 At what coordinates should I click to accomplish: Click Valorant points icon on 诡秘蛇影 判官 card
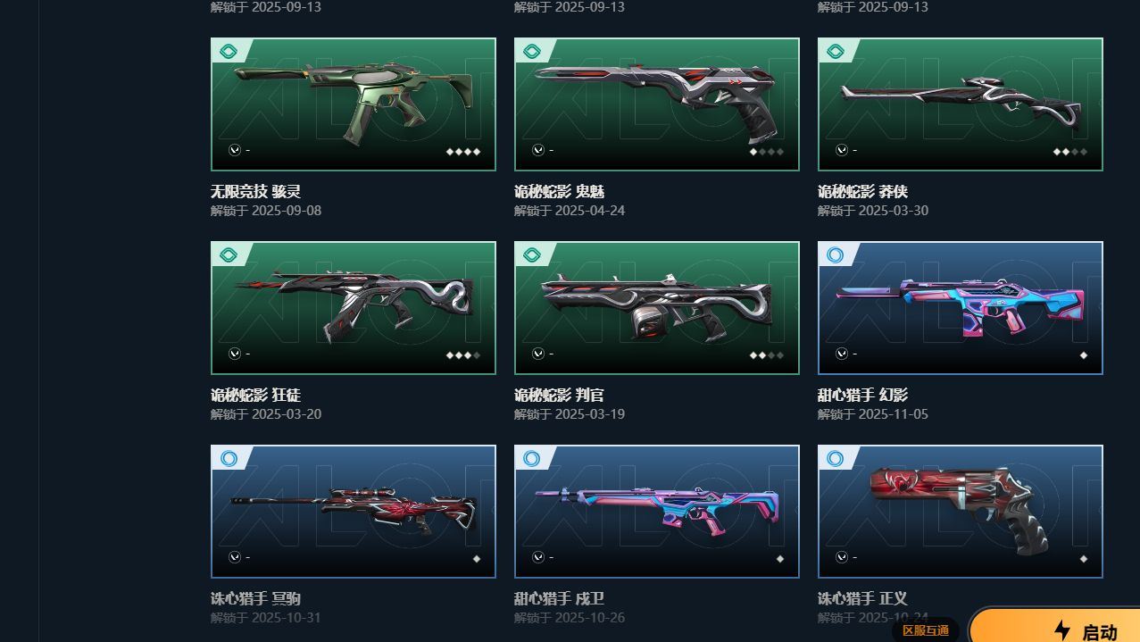(x=538, y=354)
